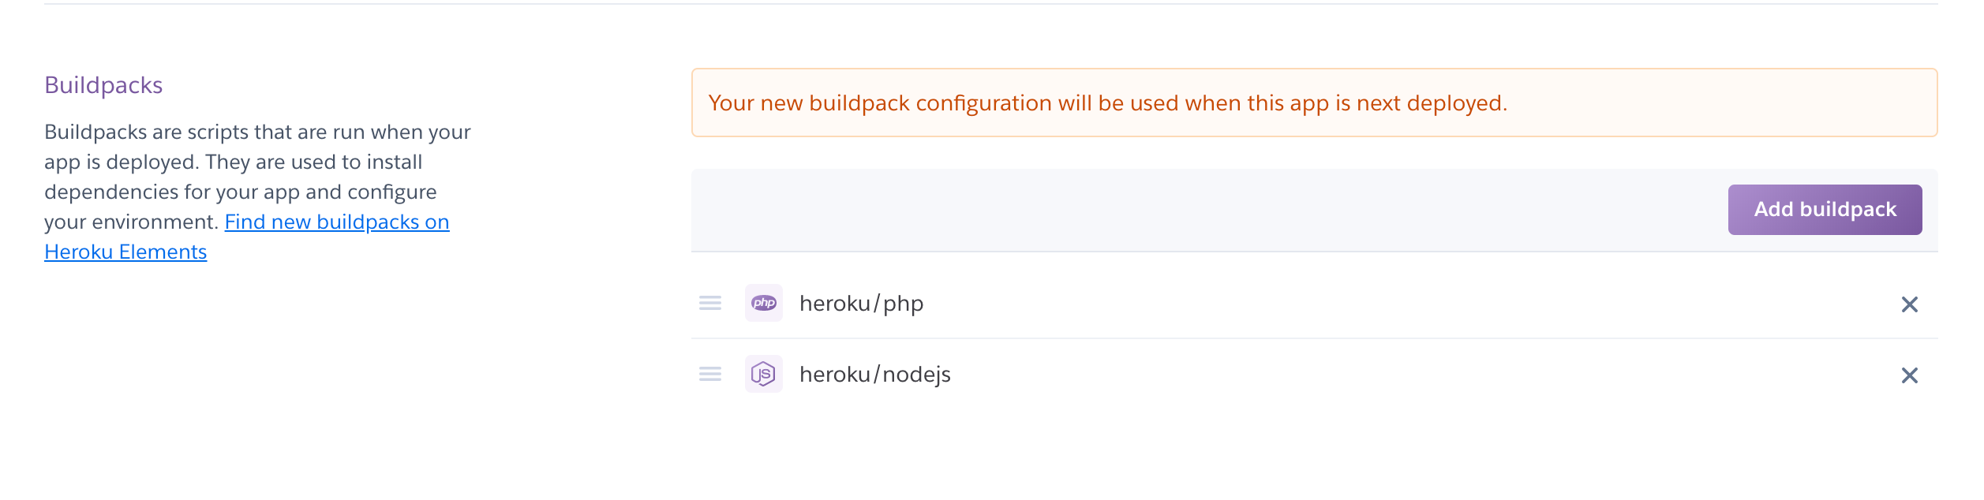Click the Node.js hexagon icon

(764, 375)
